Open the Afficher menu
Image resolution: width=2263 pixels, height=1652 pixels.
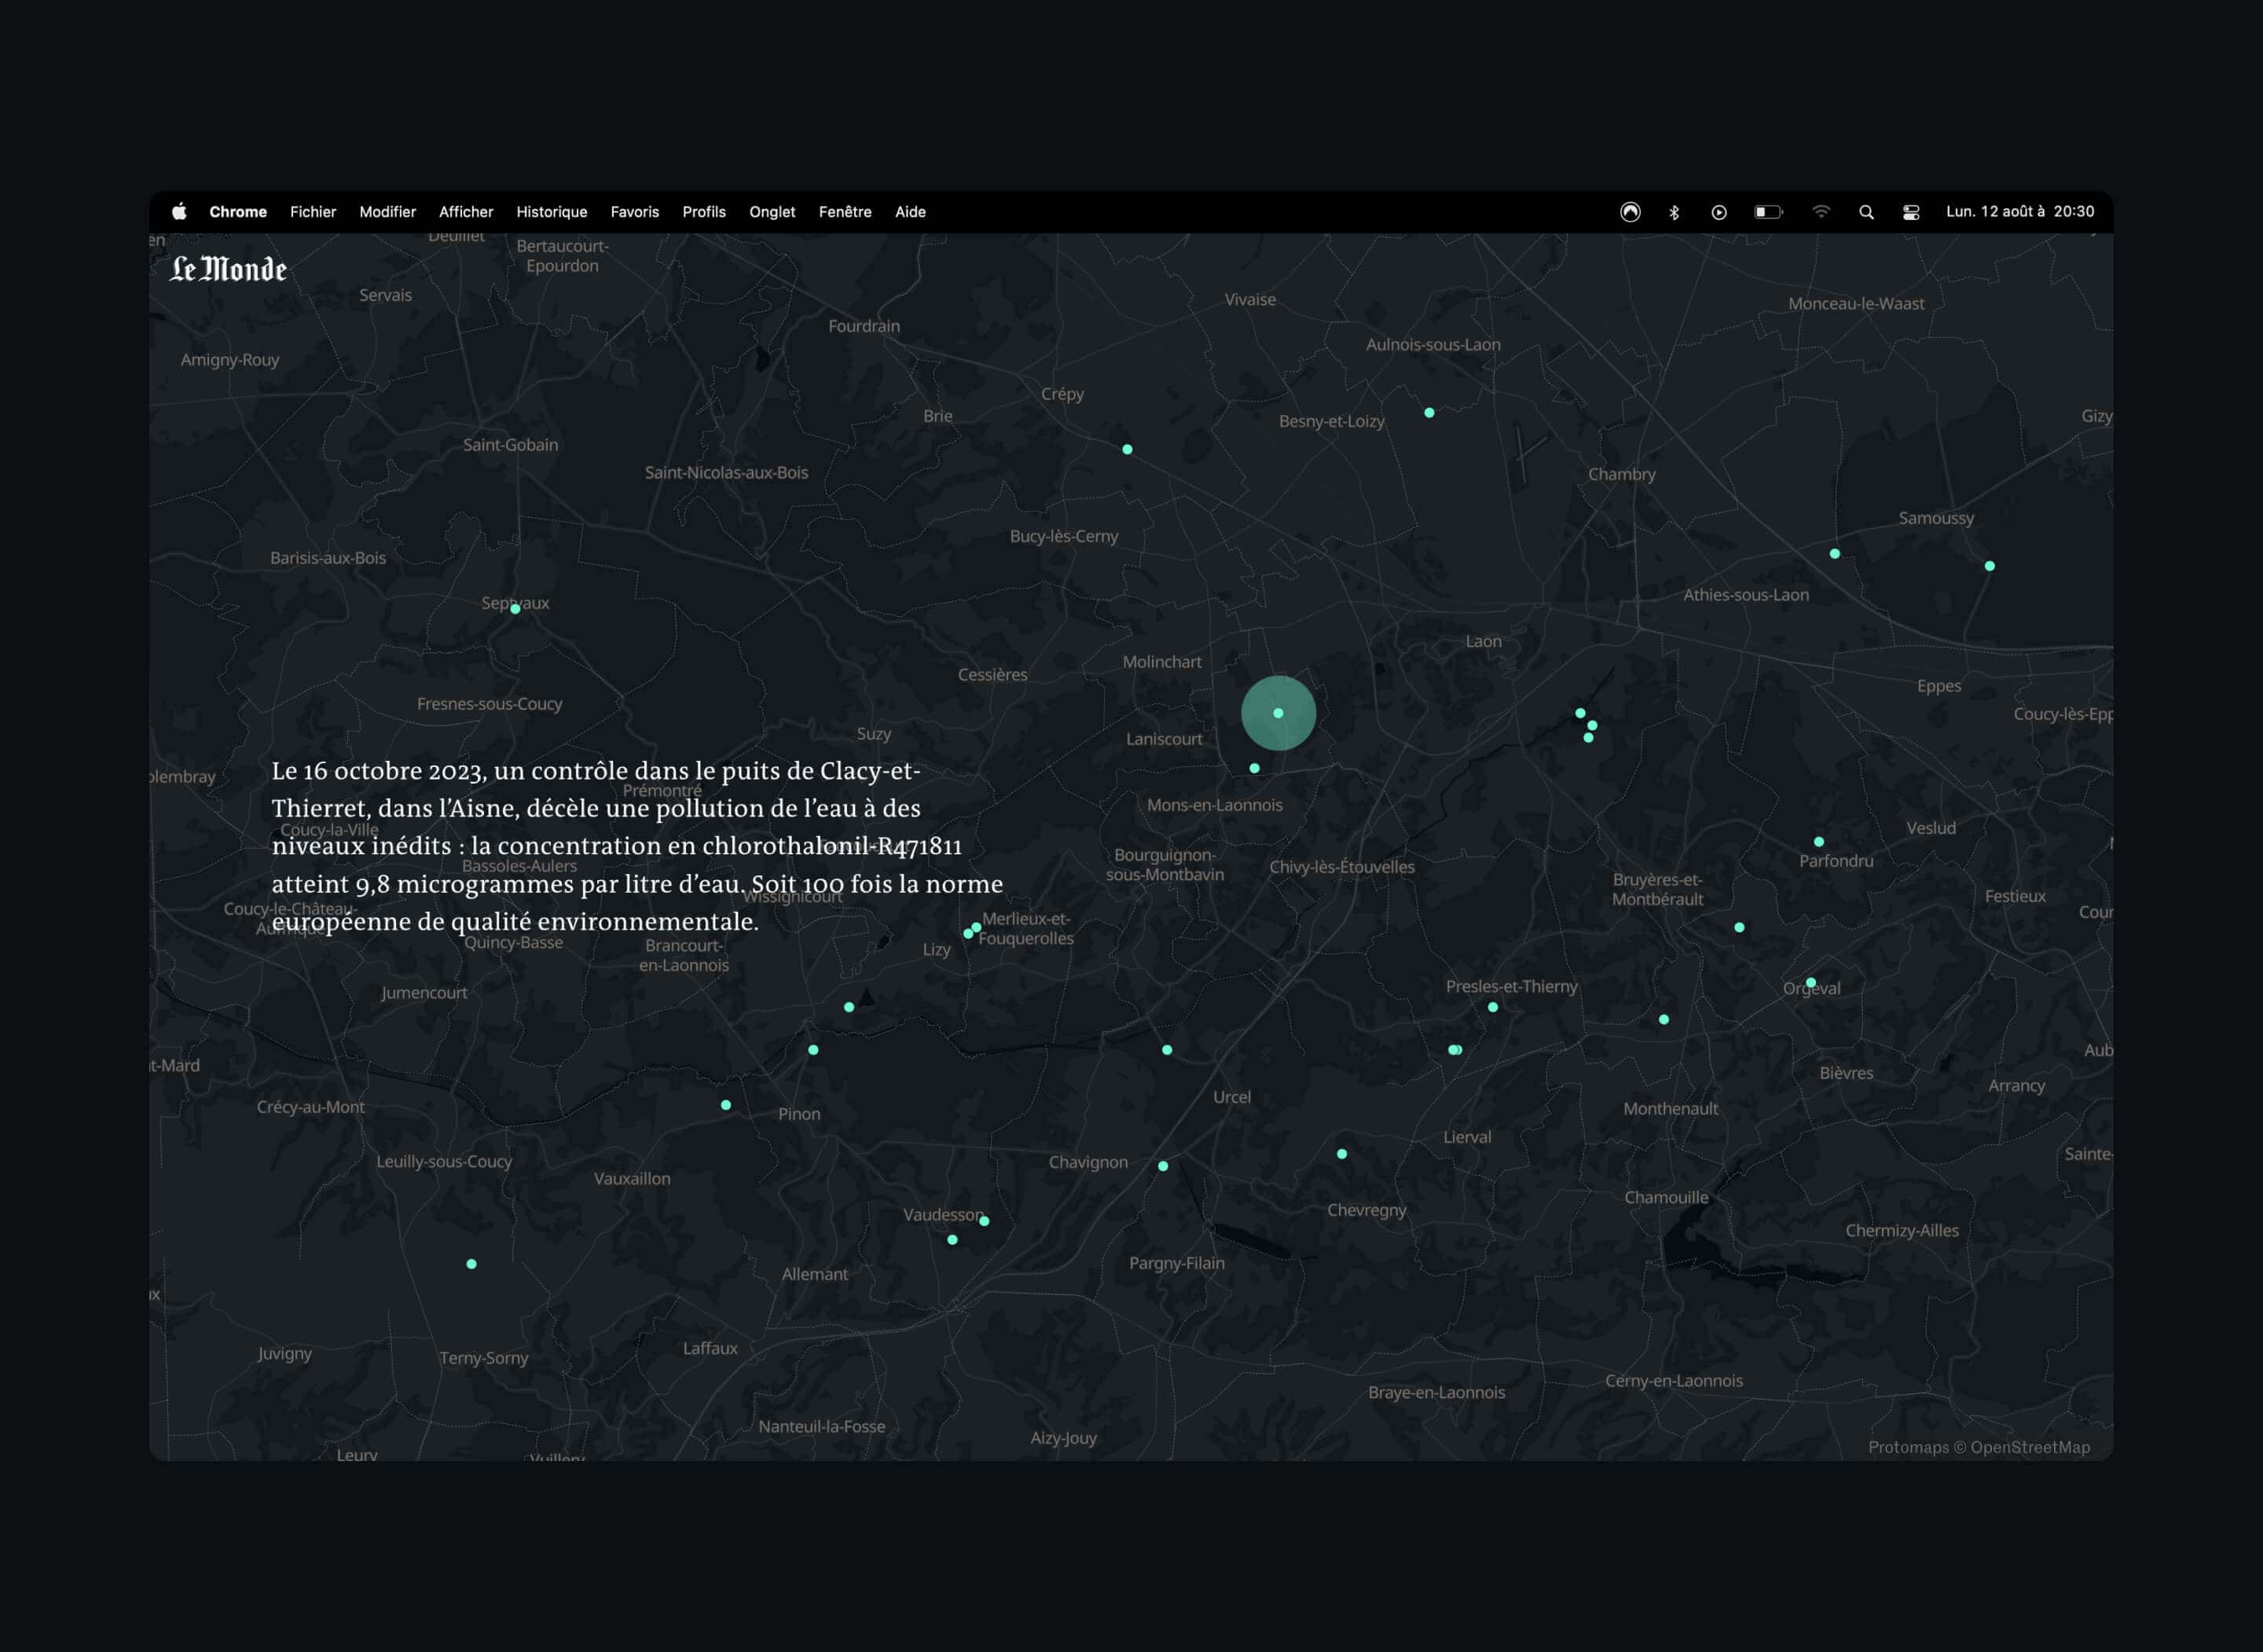[466, 212]
